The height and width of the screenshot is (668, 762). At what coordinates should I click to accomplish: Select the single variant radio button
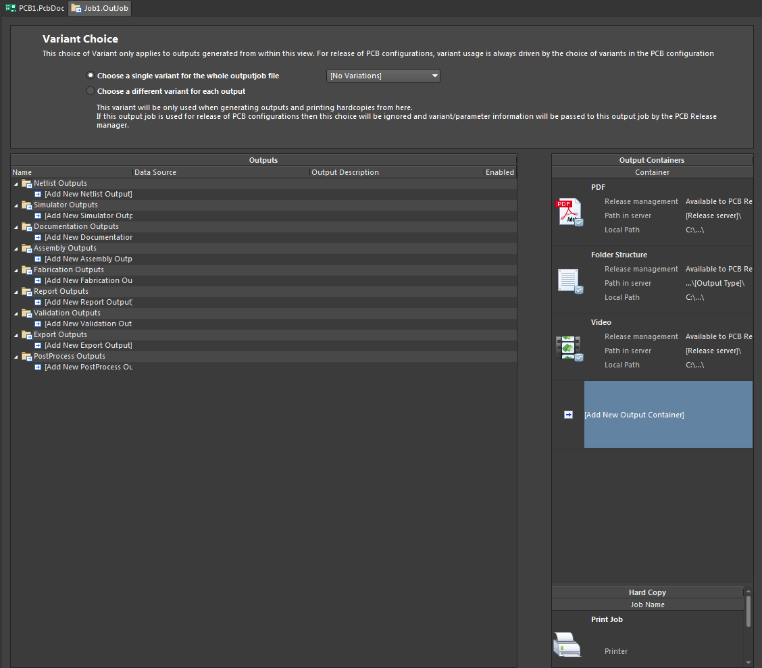click(91, 75)
